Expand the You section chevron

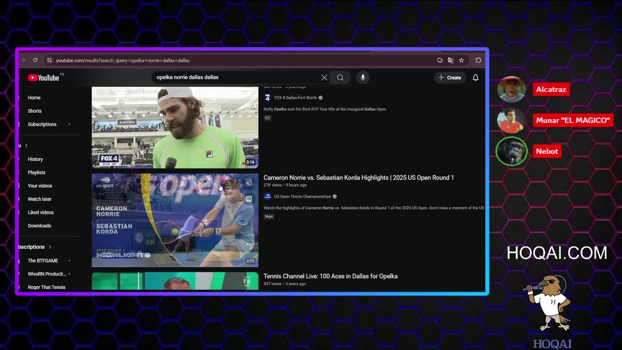(x=26, y=146)
